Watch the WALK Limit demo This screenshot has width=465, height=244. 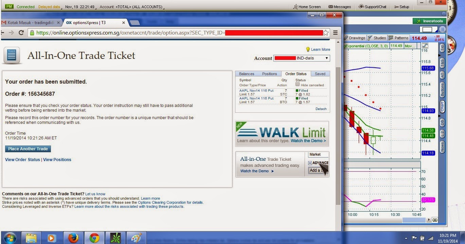point(308,141)
